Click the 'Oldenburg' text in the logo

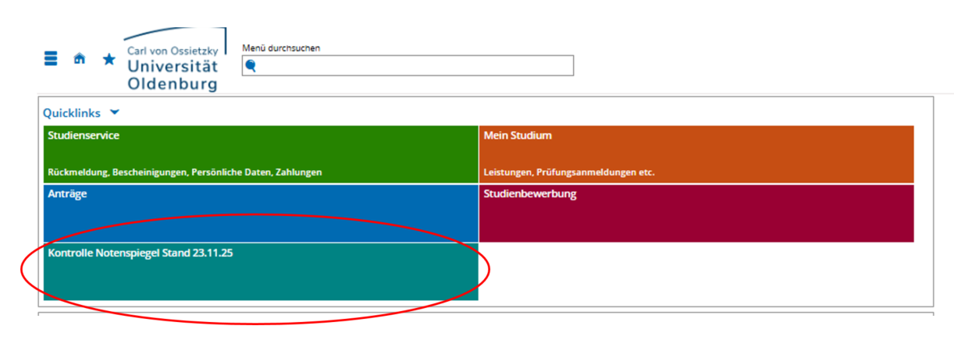point(173,83)
